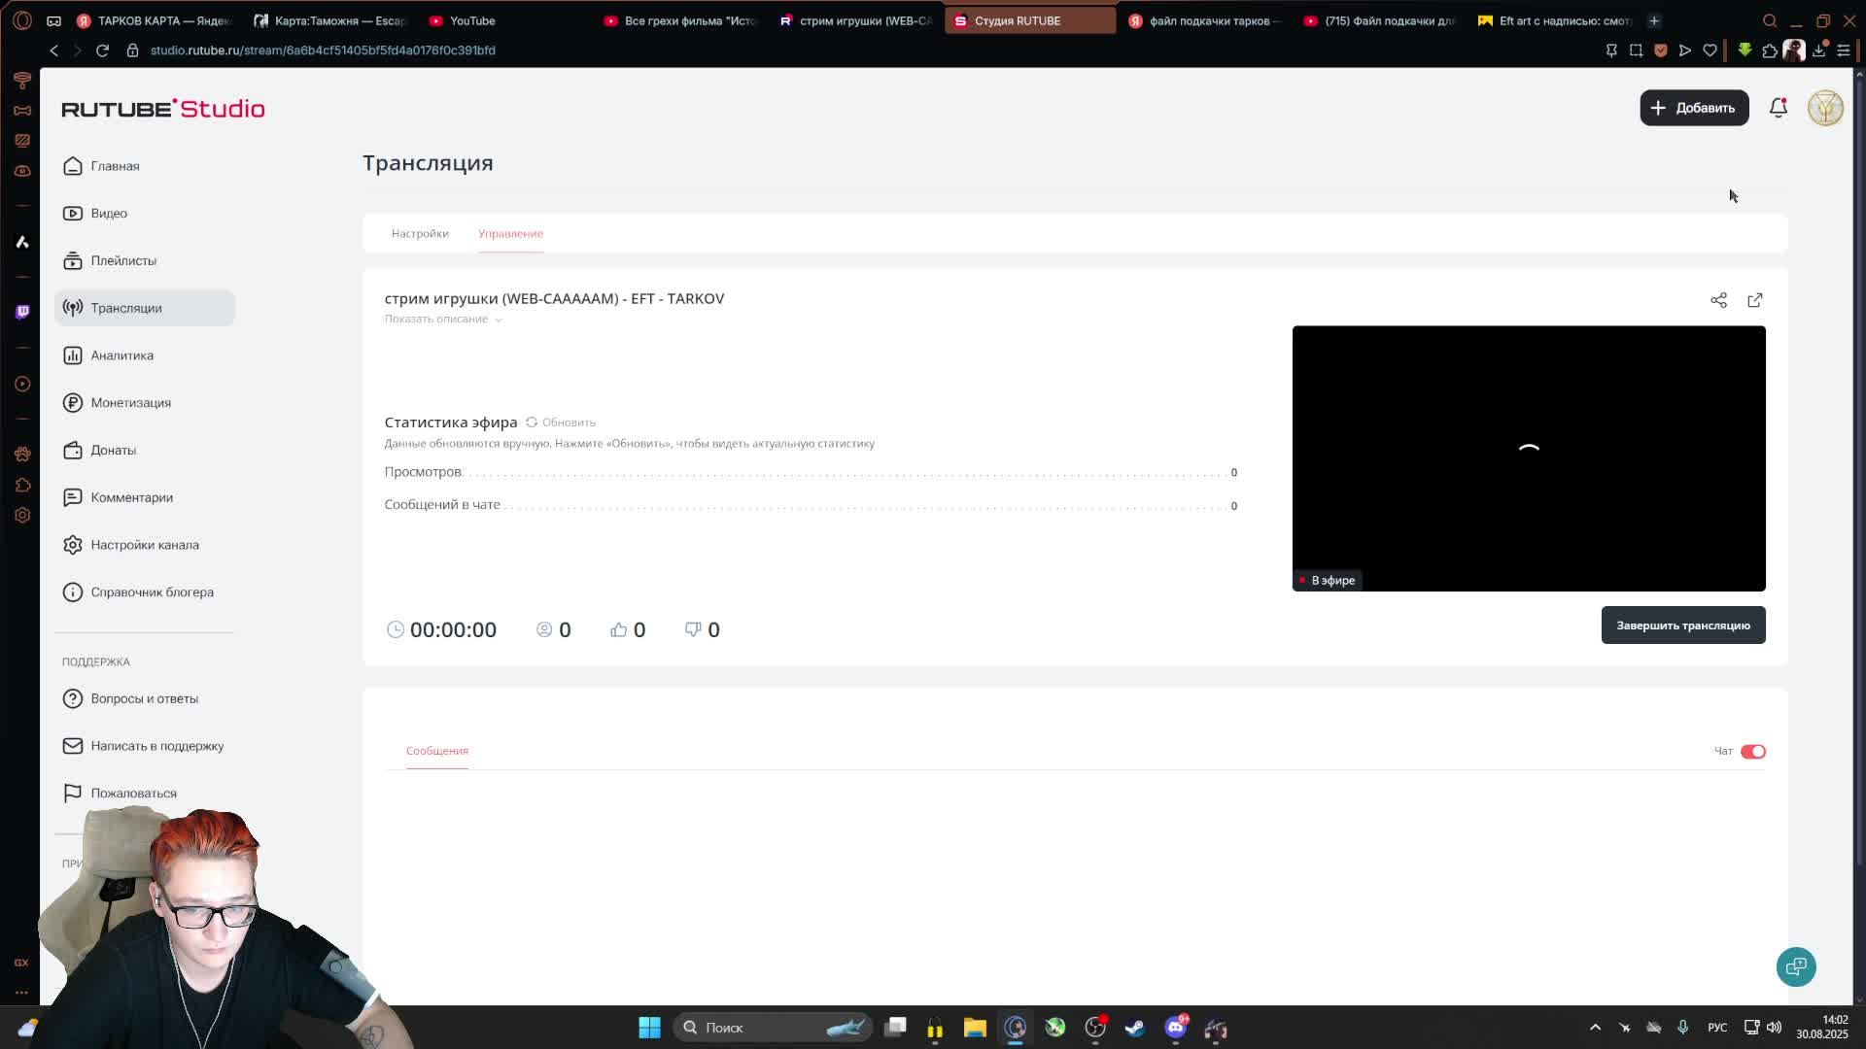The height and width of the screenshot is (1049, 1866).
Task: Open Написать в поддержку link
Action: [x=156, y=746]
